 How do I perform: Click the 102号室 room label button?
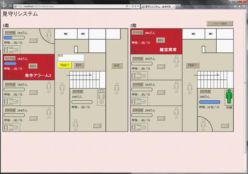coord(10,58)
